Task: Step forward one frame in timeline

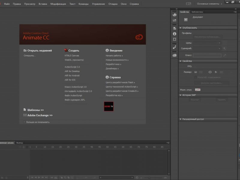Action: click(x=43, y=177)
